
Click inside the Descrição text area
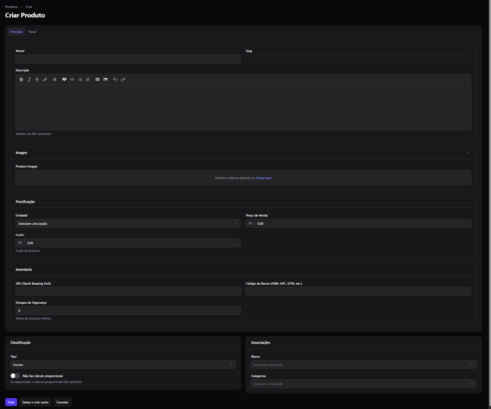[x=243, y=108]
